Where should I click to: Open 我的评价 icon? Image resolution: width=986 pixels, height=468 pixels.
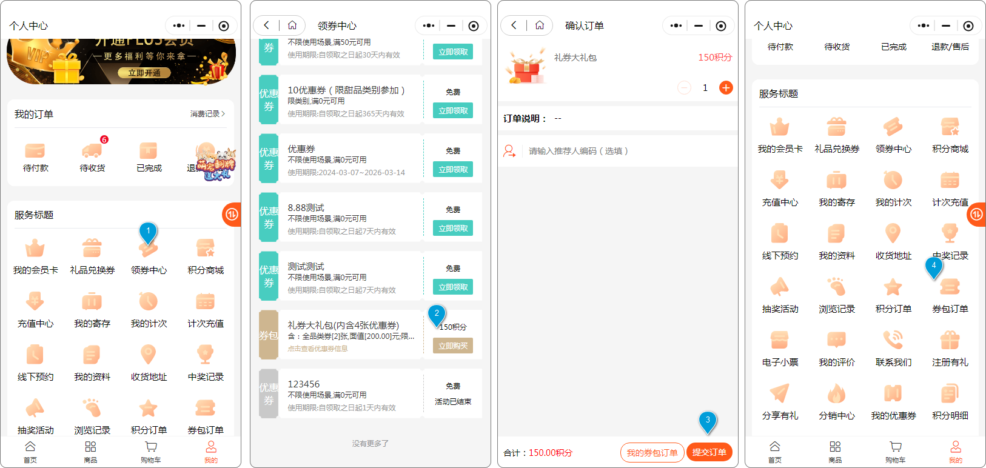[x=837, y=340]
